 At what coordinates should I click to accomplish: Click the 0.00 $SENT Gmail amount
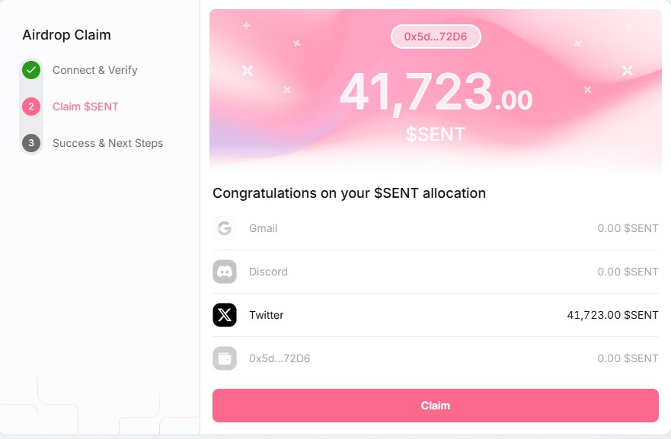coord(628,228)
